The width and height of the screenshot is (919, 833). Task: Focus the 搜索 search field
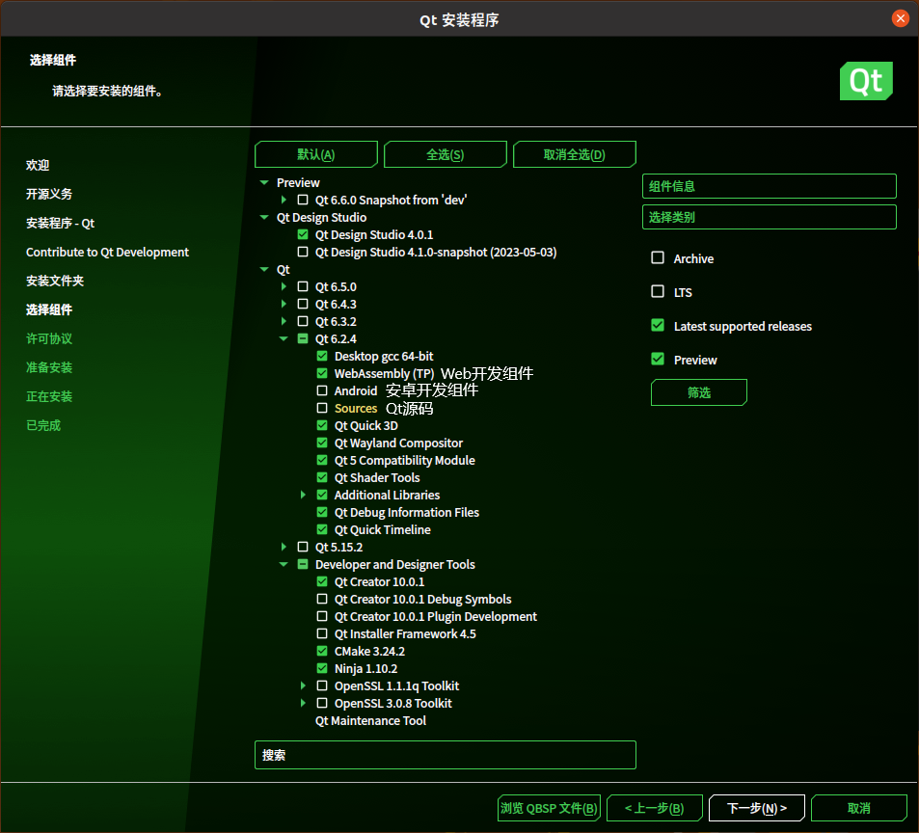pos(445,755)
